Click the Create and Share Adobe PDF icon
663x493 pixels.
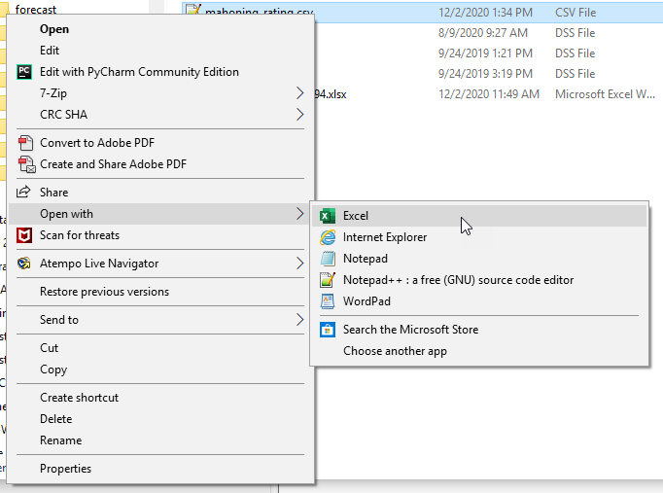tap(26, 164)
